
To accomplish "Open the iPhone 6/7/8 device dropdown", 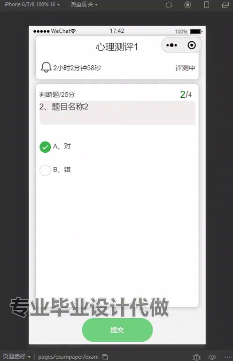I will coord(32,4).
